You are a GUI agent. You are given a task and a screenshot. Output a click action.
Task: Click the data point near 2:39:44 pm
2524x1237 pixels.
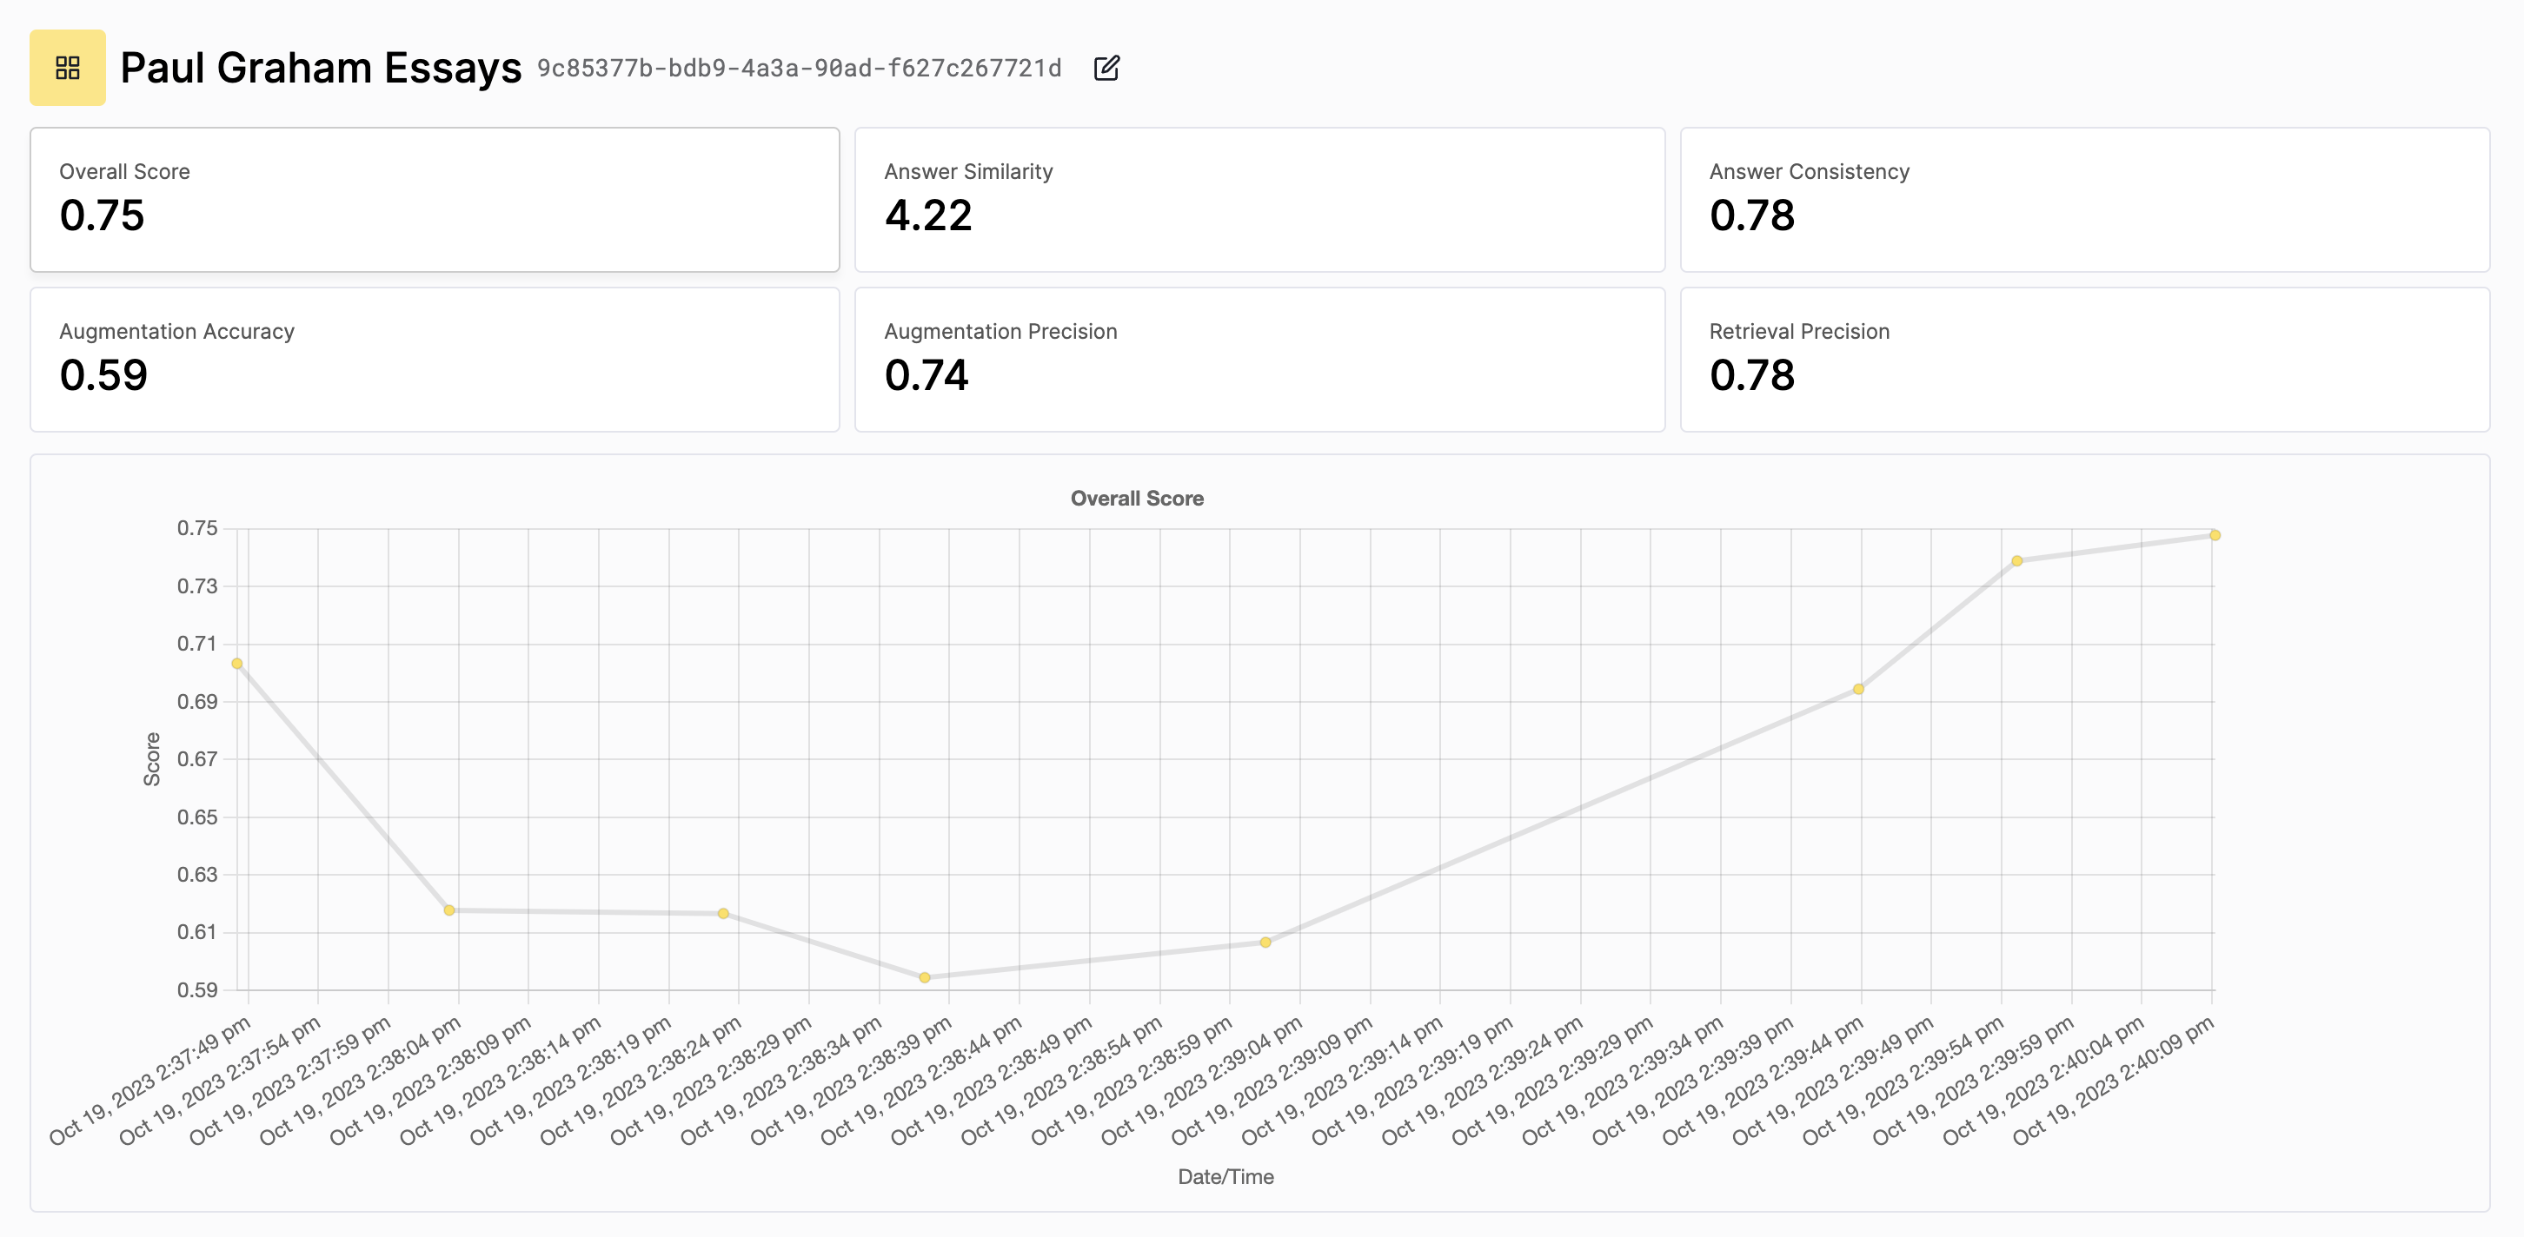[1859, 689]
